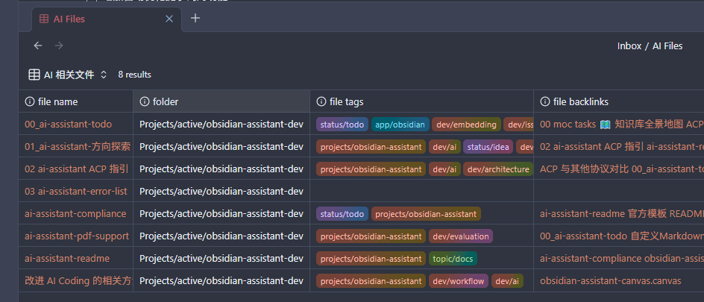
Task: Open the 00 moc tasks backlink
Action: click(568, 125)
